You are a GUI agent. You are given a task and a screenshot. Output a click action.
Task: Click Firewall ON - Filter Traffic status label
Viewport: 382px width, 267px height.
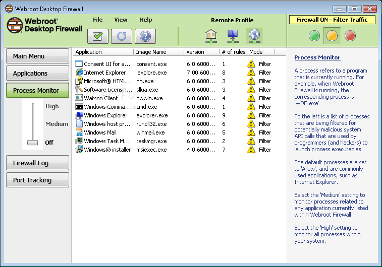332,20
